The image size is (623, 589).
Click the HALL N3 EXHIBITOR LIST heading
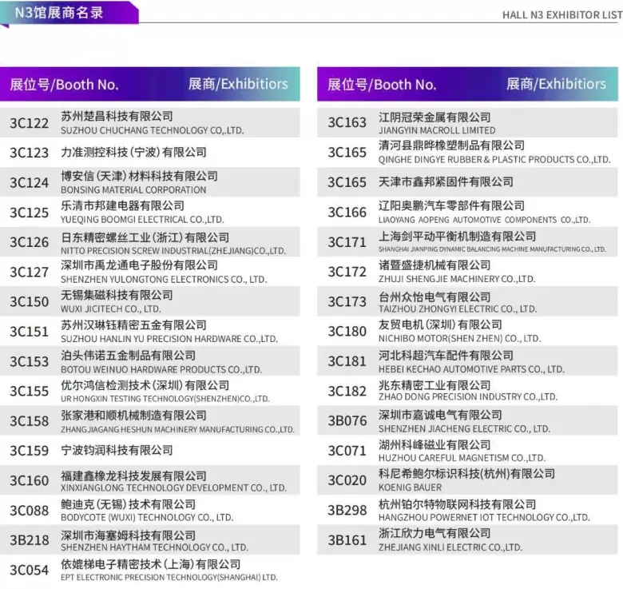coord(562,15)
